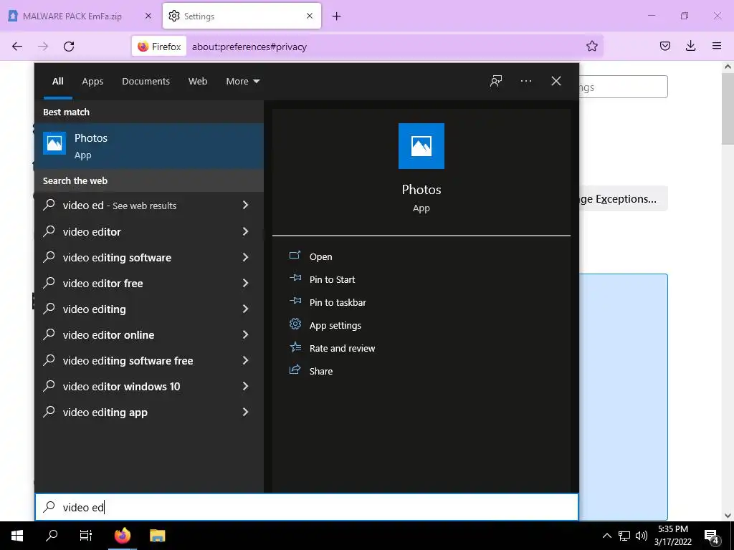The height and width of the screenshot is (550, 734).
Task: Open a new Firefox tab with plus button
Action: (337, 16)
